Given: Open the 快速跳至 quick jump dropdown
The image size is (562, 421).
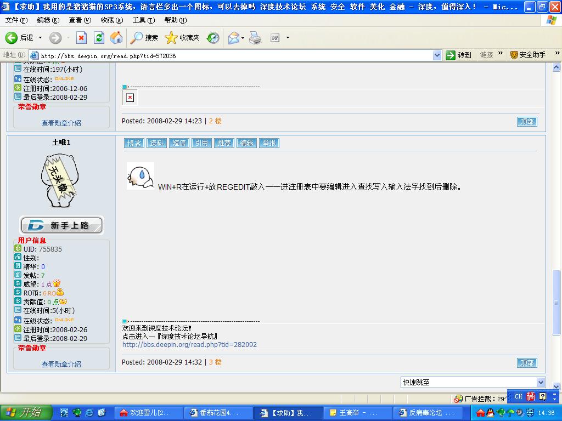Looking at the screenshot, I should (541, 382).
